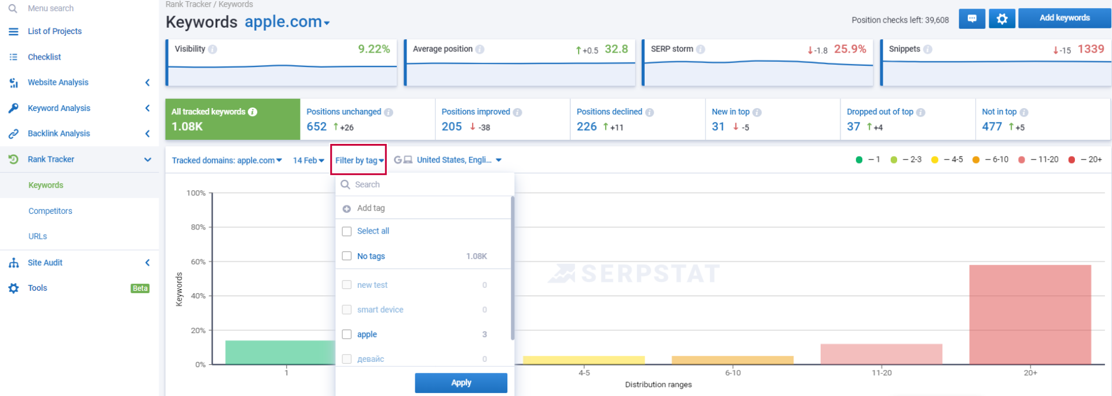Screen dimensions: 1112x396
Task: Click the tag list scrollbar
Action: 513,268
